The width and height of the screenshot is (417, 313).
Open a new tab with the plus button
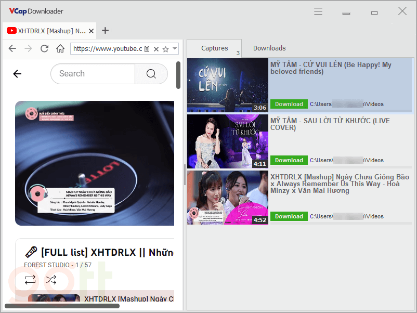[105, 31]
